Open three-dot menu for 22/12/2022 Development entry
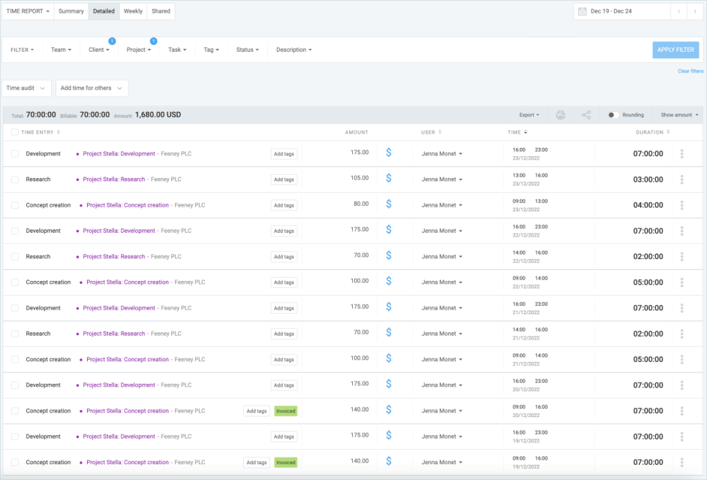 pyautogui.click(x=681, y=231)
